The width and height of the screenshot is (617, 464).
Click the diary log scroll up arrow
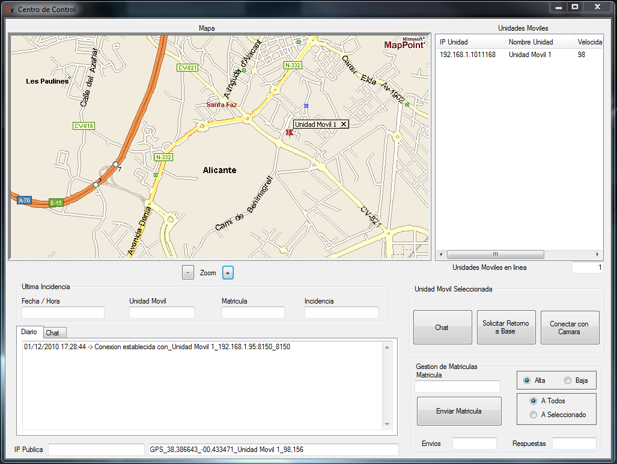(388, 346)
